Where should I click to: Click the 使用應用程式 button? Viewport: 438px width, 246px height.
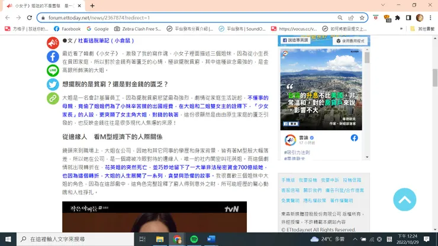click(x=350, y=41)
